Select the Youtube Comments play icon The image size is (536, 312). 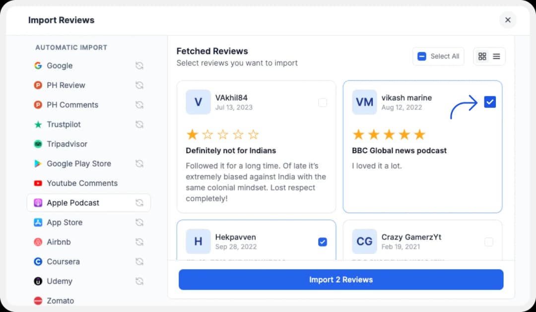[x=39, y=183]
